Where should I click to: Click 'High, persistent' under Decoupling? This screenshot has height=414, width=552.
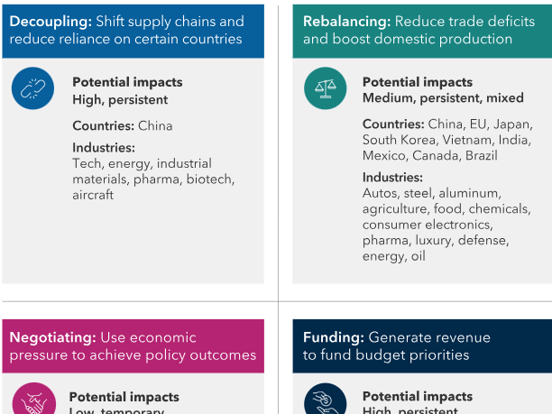(120, 100)
